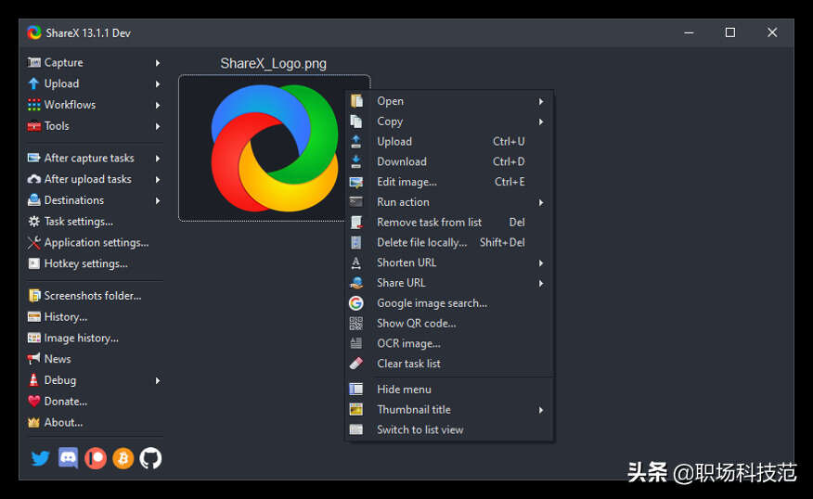
Task: Open the GitHub icon link
Action: click(x=151, y=458)
